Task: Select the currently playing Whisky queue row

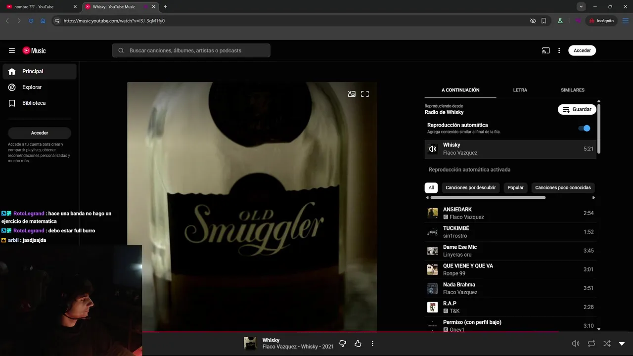Action: pos(510,149)
